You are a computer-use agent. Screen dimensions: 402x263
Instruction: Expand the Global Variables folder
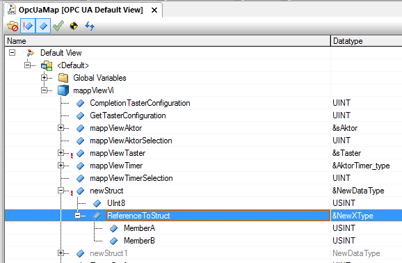45,78
